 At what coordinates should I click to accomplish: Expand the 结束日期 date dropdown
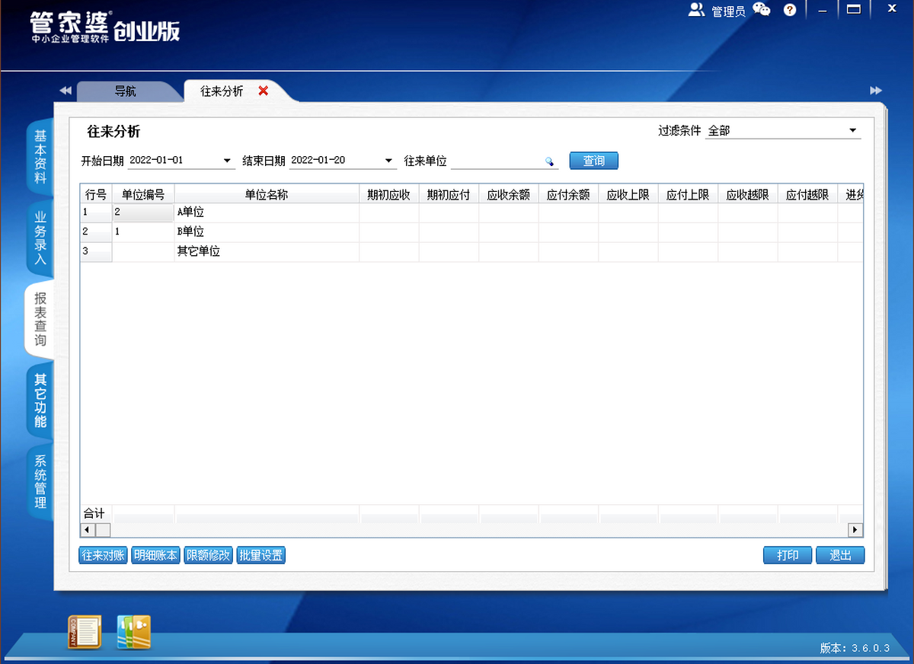point(388,161)
